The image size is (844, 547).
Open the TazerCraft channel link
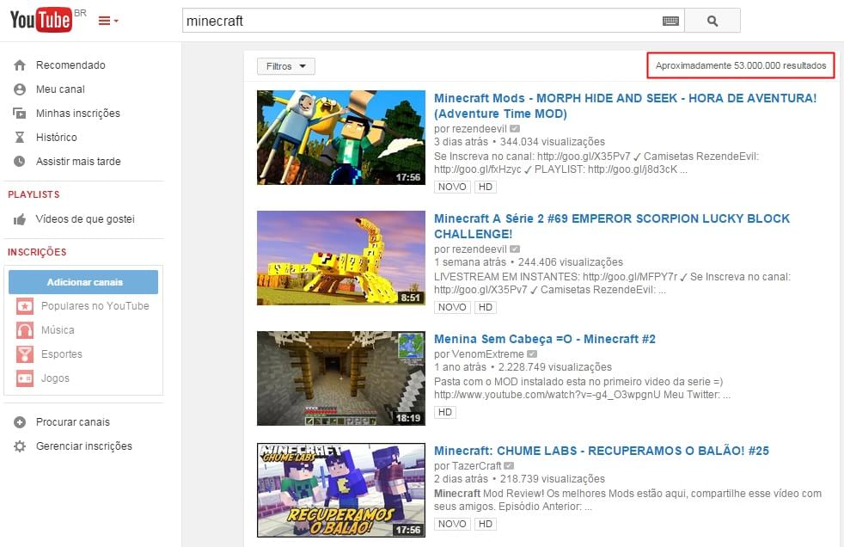(476, 465)
